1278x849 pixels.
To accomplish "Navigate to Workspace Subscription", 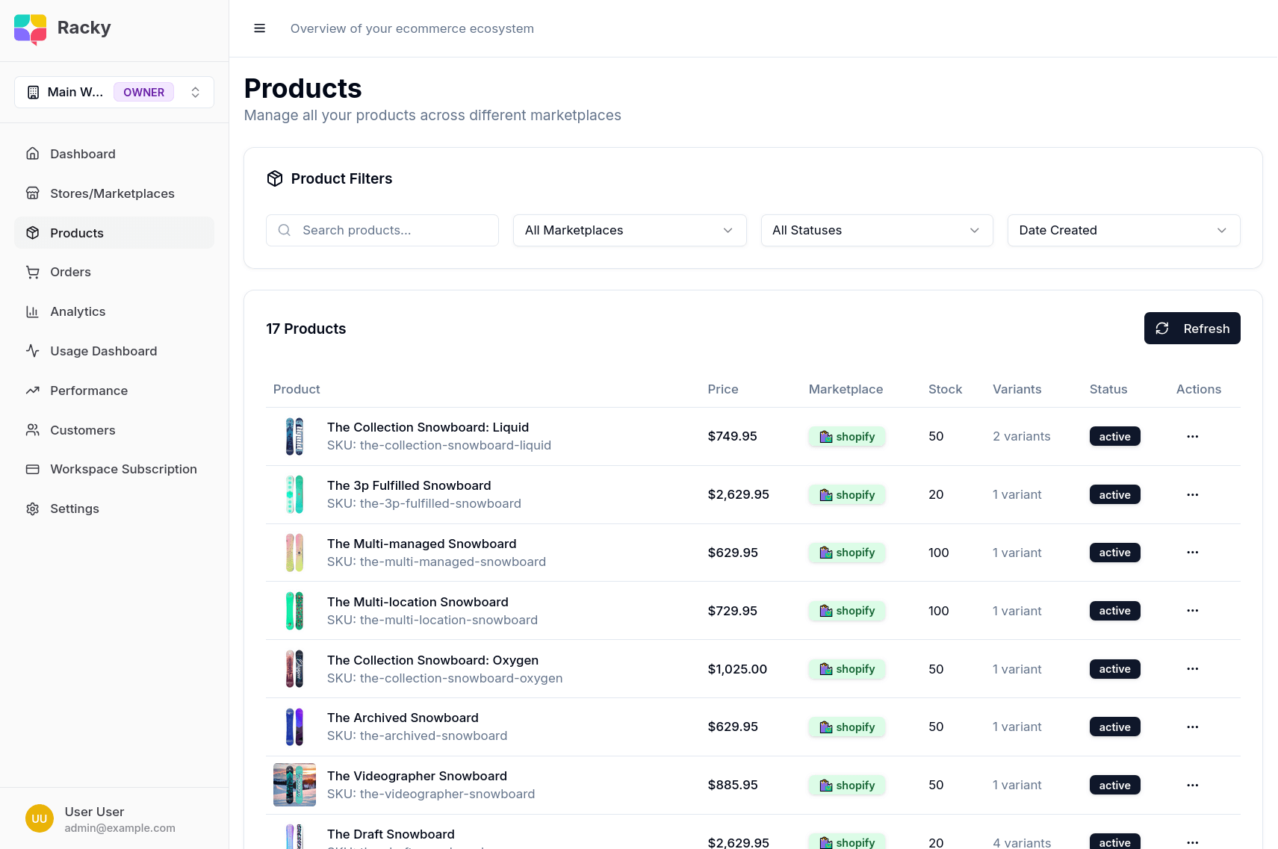I will click(123, 470).
